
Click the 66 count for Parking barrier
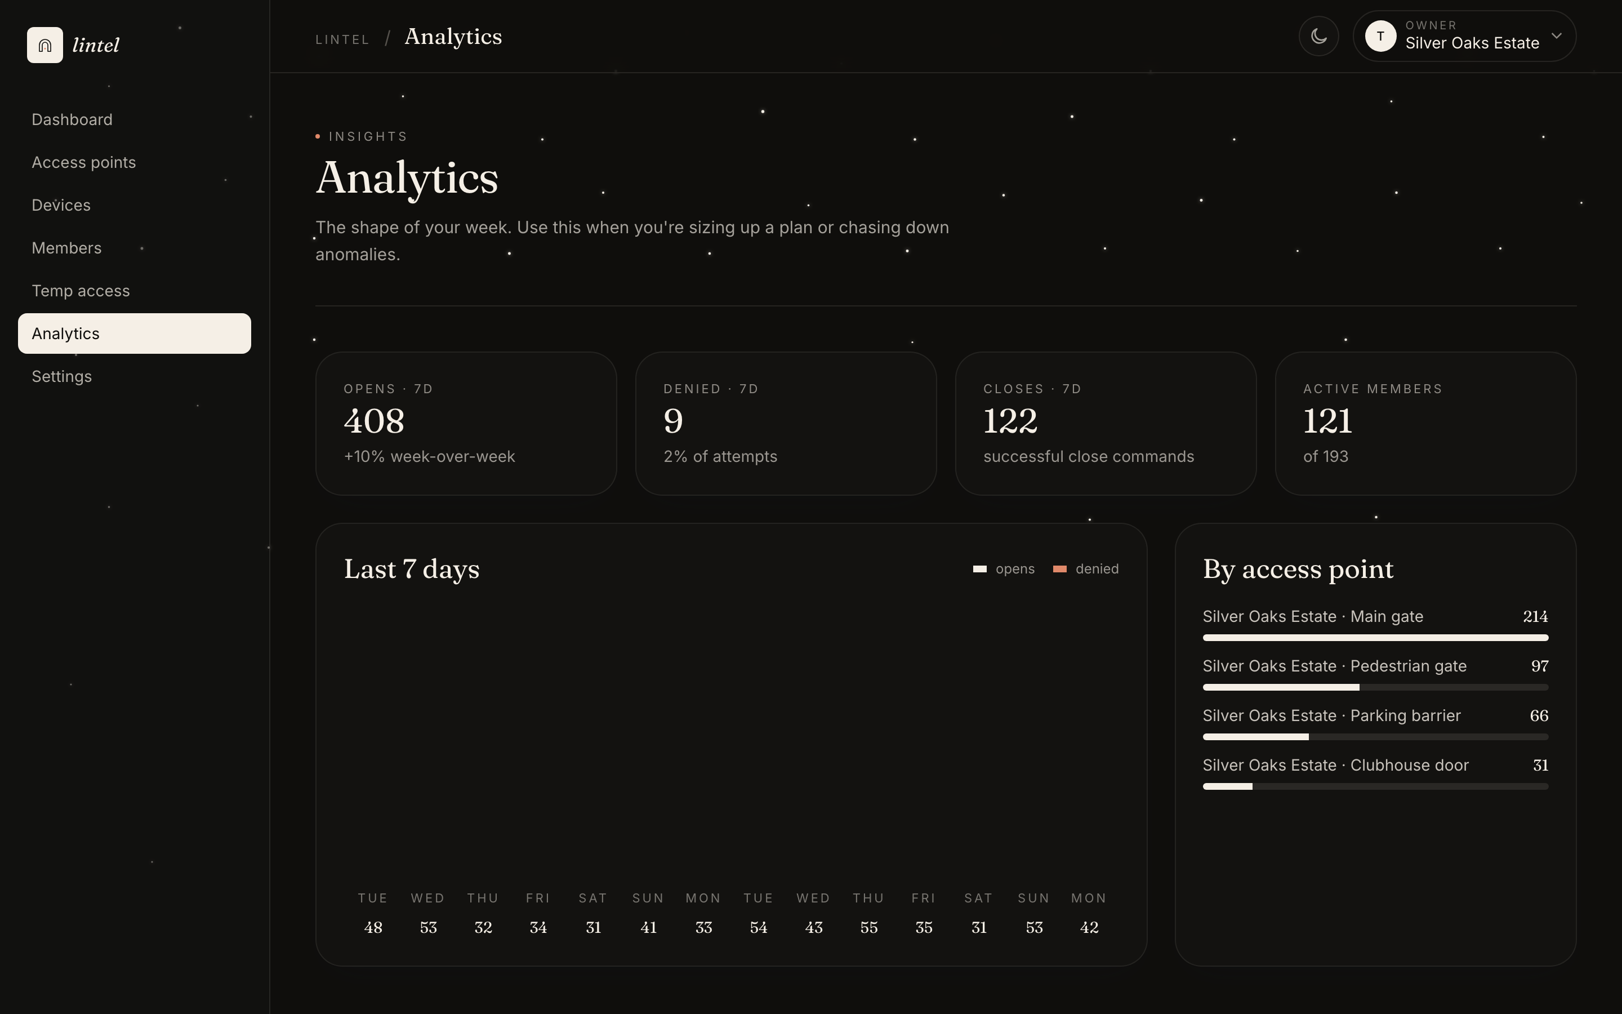click(x=1539, y=715)
